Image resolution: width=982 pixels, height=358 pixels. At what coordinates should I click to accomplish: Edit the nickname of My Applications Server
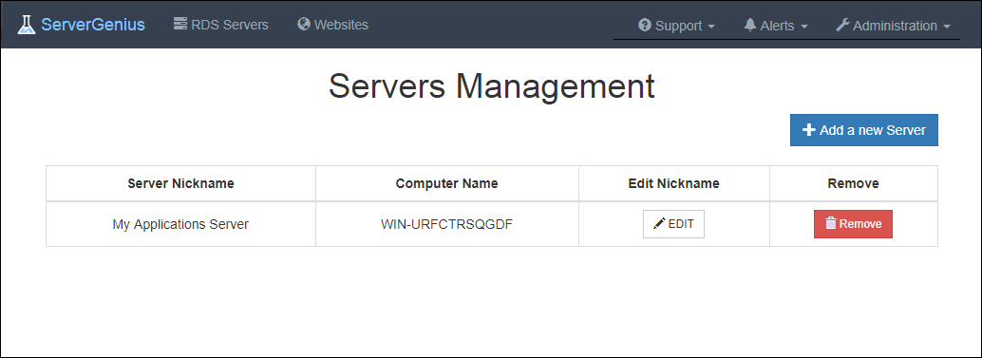pyautogui.click(x=674, y=224)
